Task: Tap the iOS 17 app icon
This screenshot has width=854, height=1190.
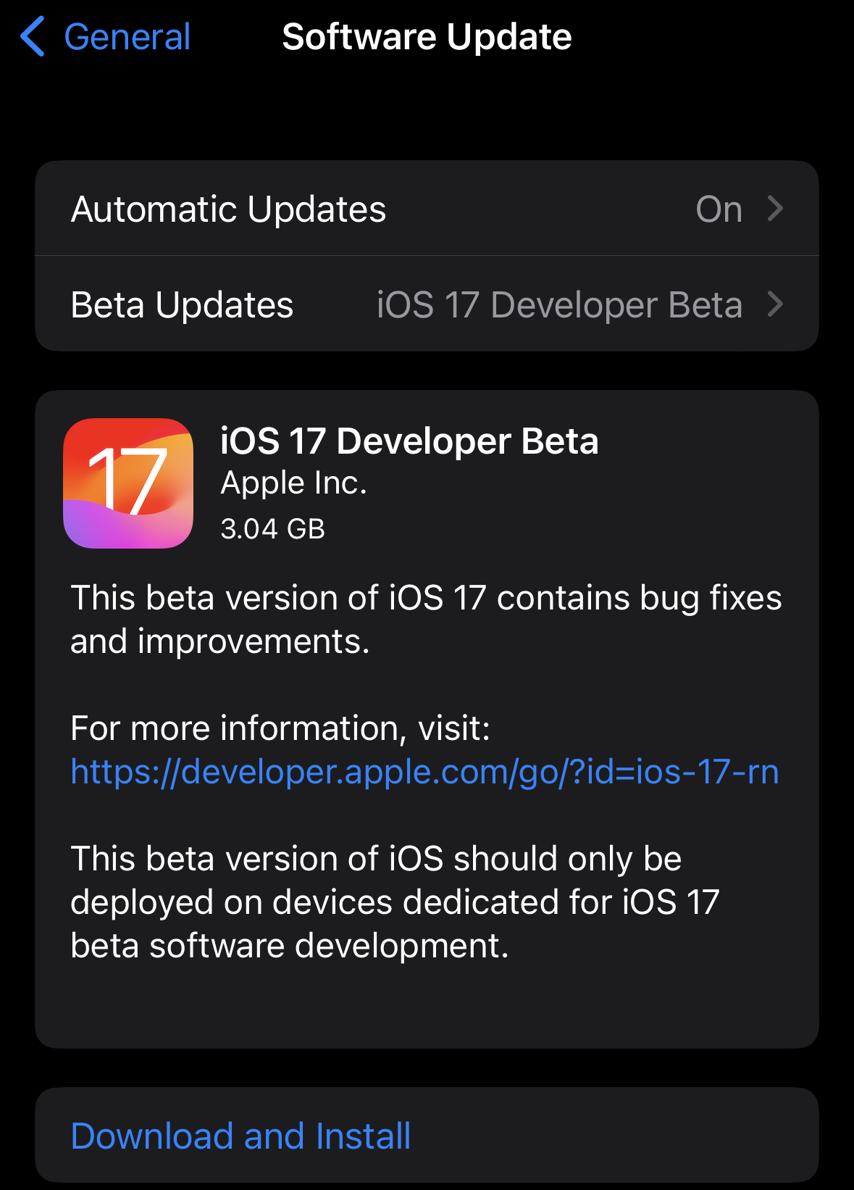Action: [x=128, y=483]
